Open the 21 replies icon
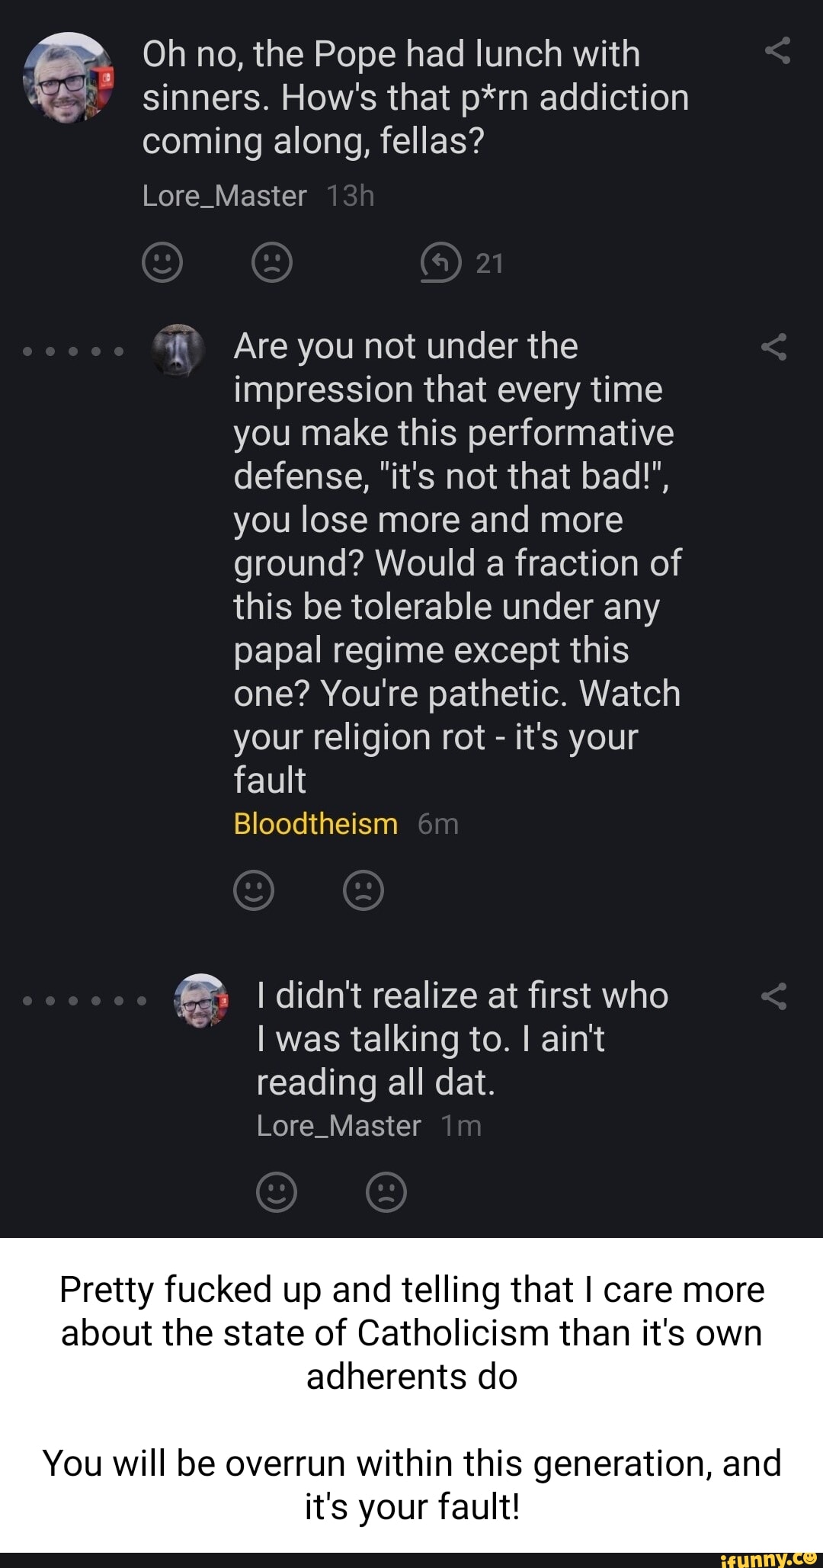This screenshot has height=1568, width=823. click(x=441, y=262)
